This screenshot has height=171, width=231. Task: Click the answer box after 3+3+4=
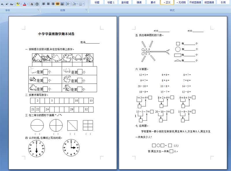pyautogui.click(x=150, y=98)
